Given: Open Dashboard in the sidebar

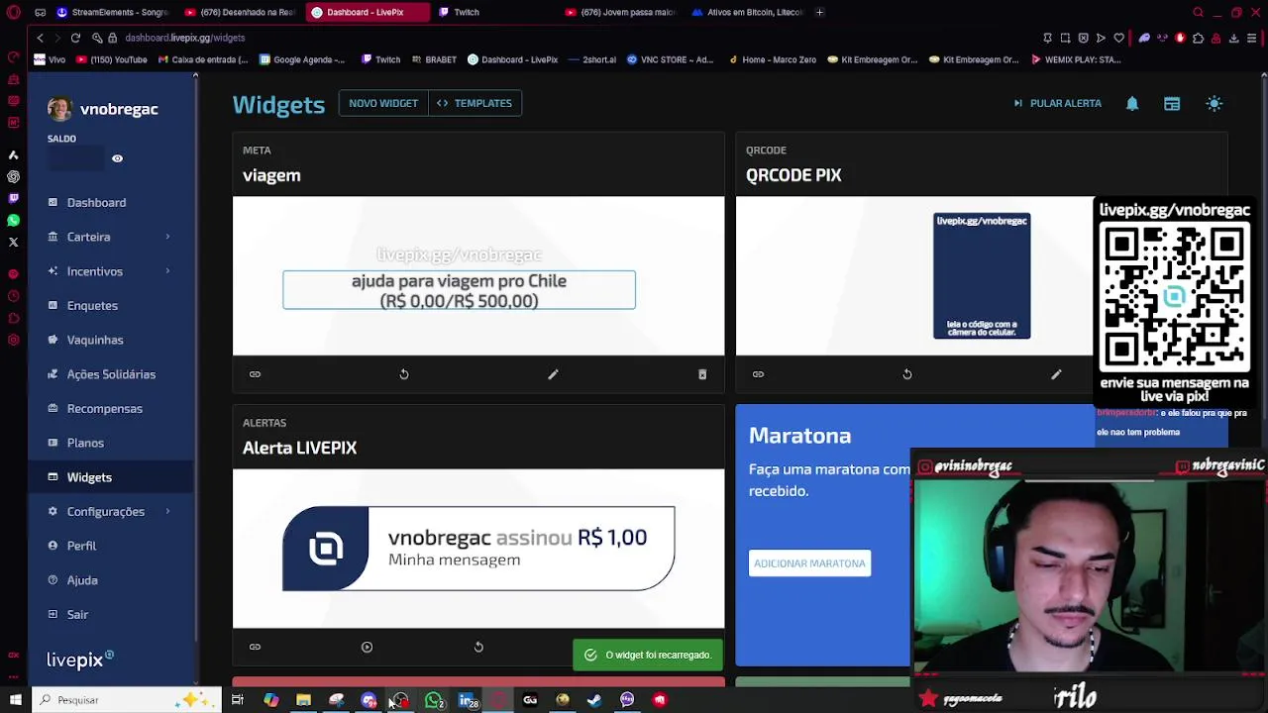Looking at the screenshot, I should pos(96,202).
